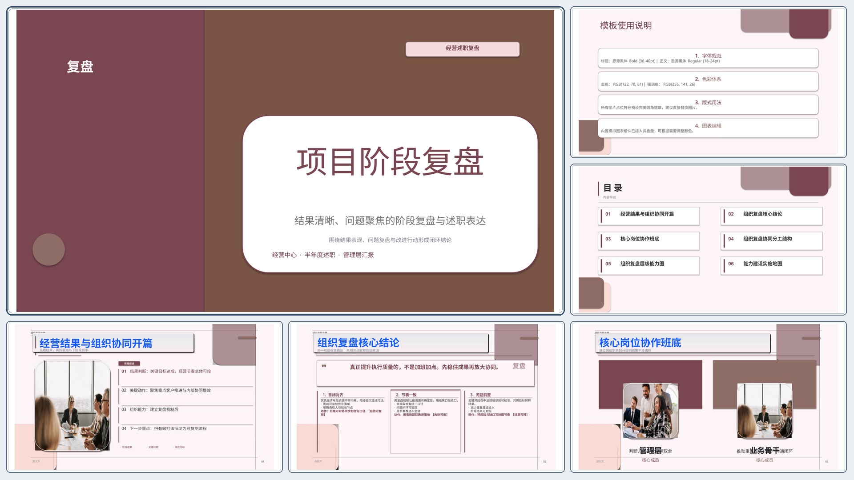Click footer text 经营中心 · 半年度述职 · 管理层汇报

click(x=323, y=255)
